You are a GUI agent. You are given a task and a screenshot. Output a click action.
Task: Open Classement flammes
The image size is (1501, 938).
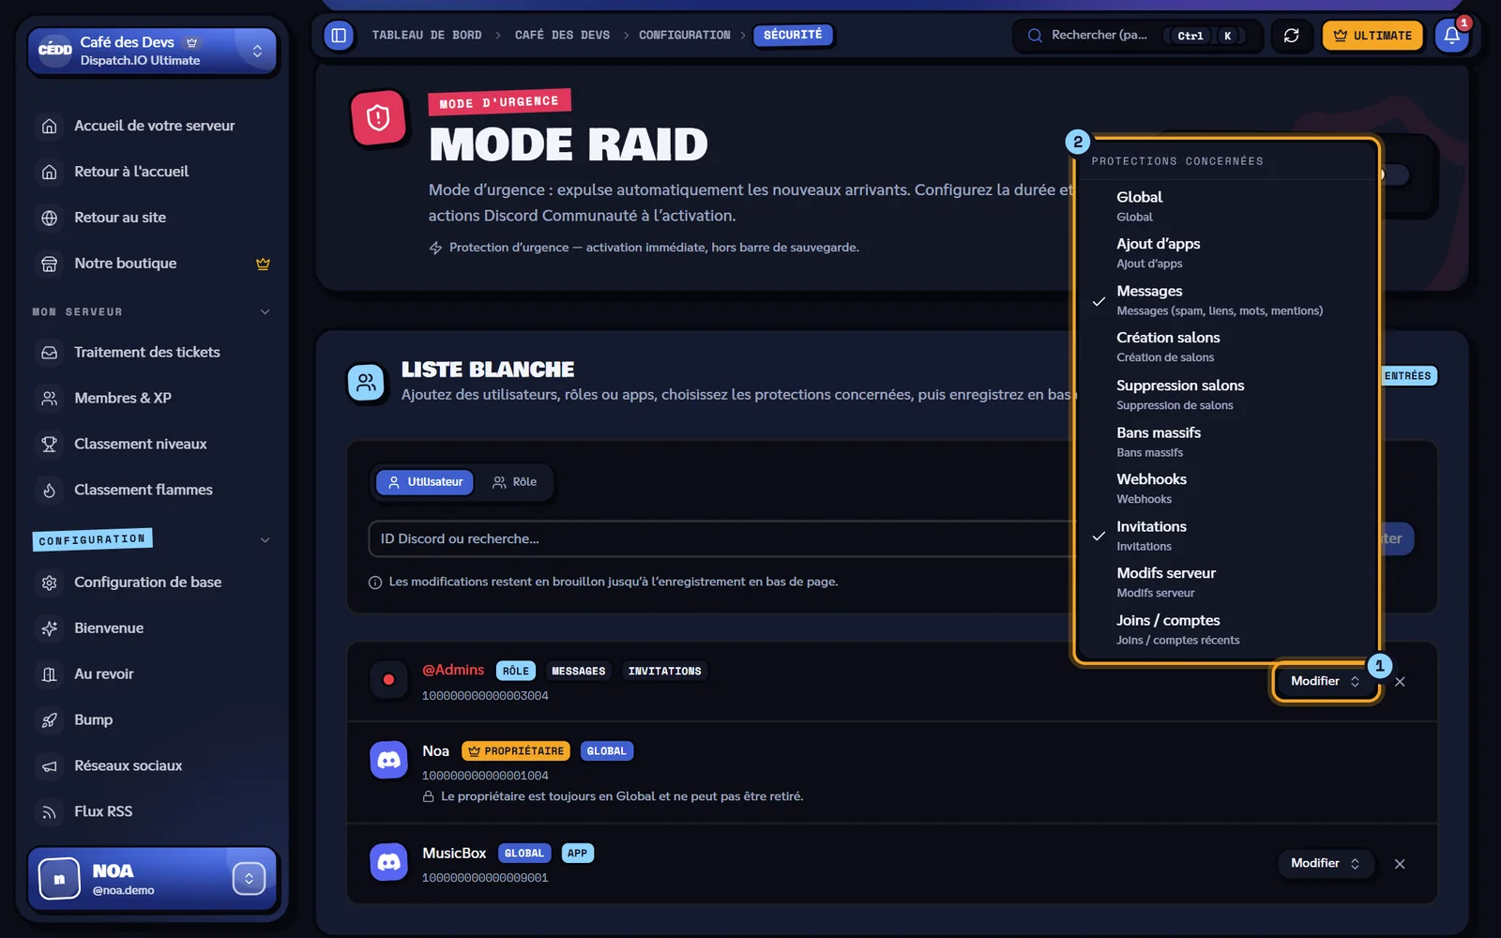(x=153, y=490)
